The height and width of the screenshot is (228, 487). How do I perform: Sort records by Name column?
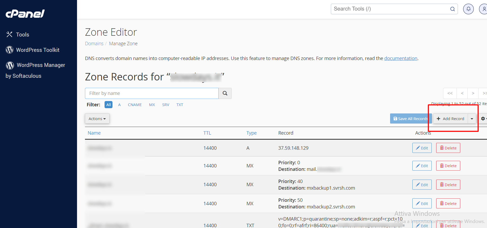coord(94,133)
